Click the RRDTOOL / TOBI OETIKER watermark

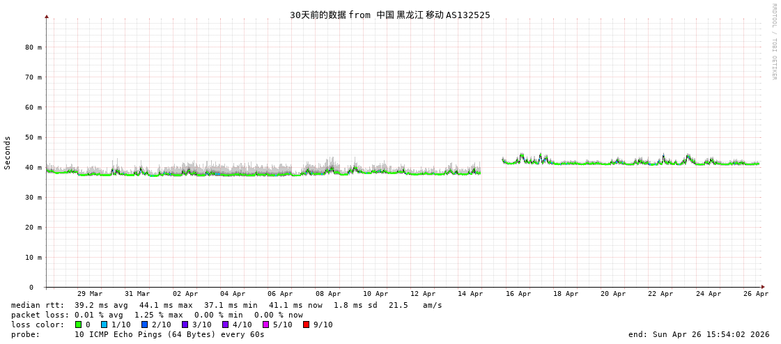pyautogui.click(x=773, y=42)
